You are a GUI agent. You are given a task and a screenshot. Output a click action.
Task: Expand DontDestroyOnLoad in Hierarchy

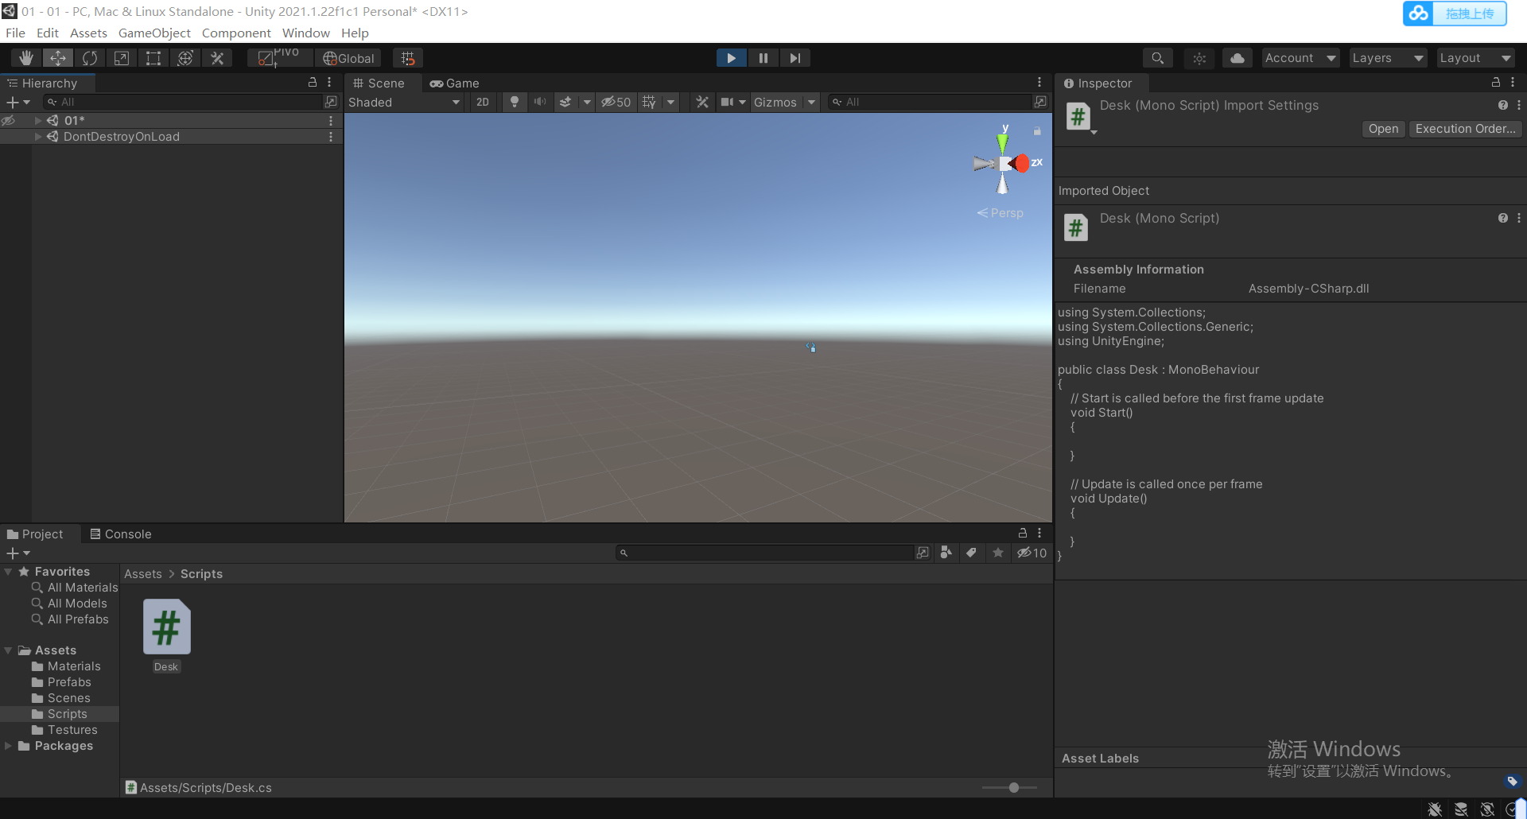(37, 137)
